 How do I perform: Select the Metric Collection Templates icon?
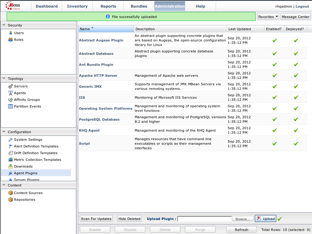tap(10, 159)
